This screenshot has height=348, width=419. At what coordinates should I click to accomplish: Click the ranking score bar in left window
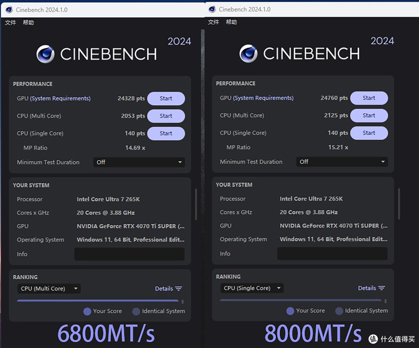coord(98,301)
